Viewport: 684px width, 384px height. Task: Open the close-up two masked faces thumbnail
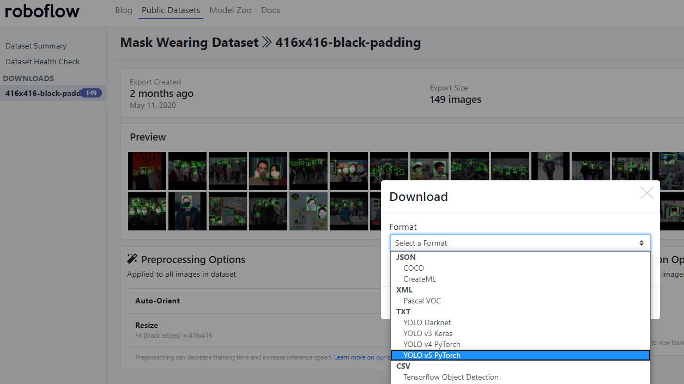[x=268, y=171]
